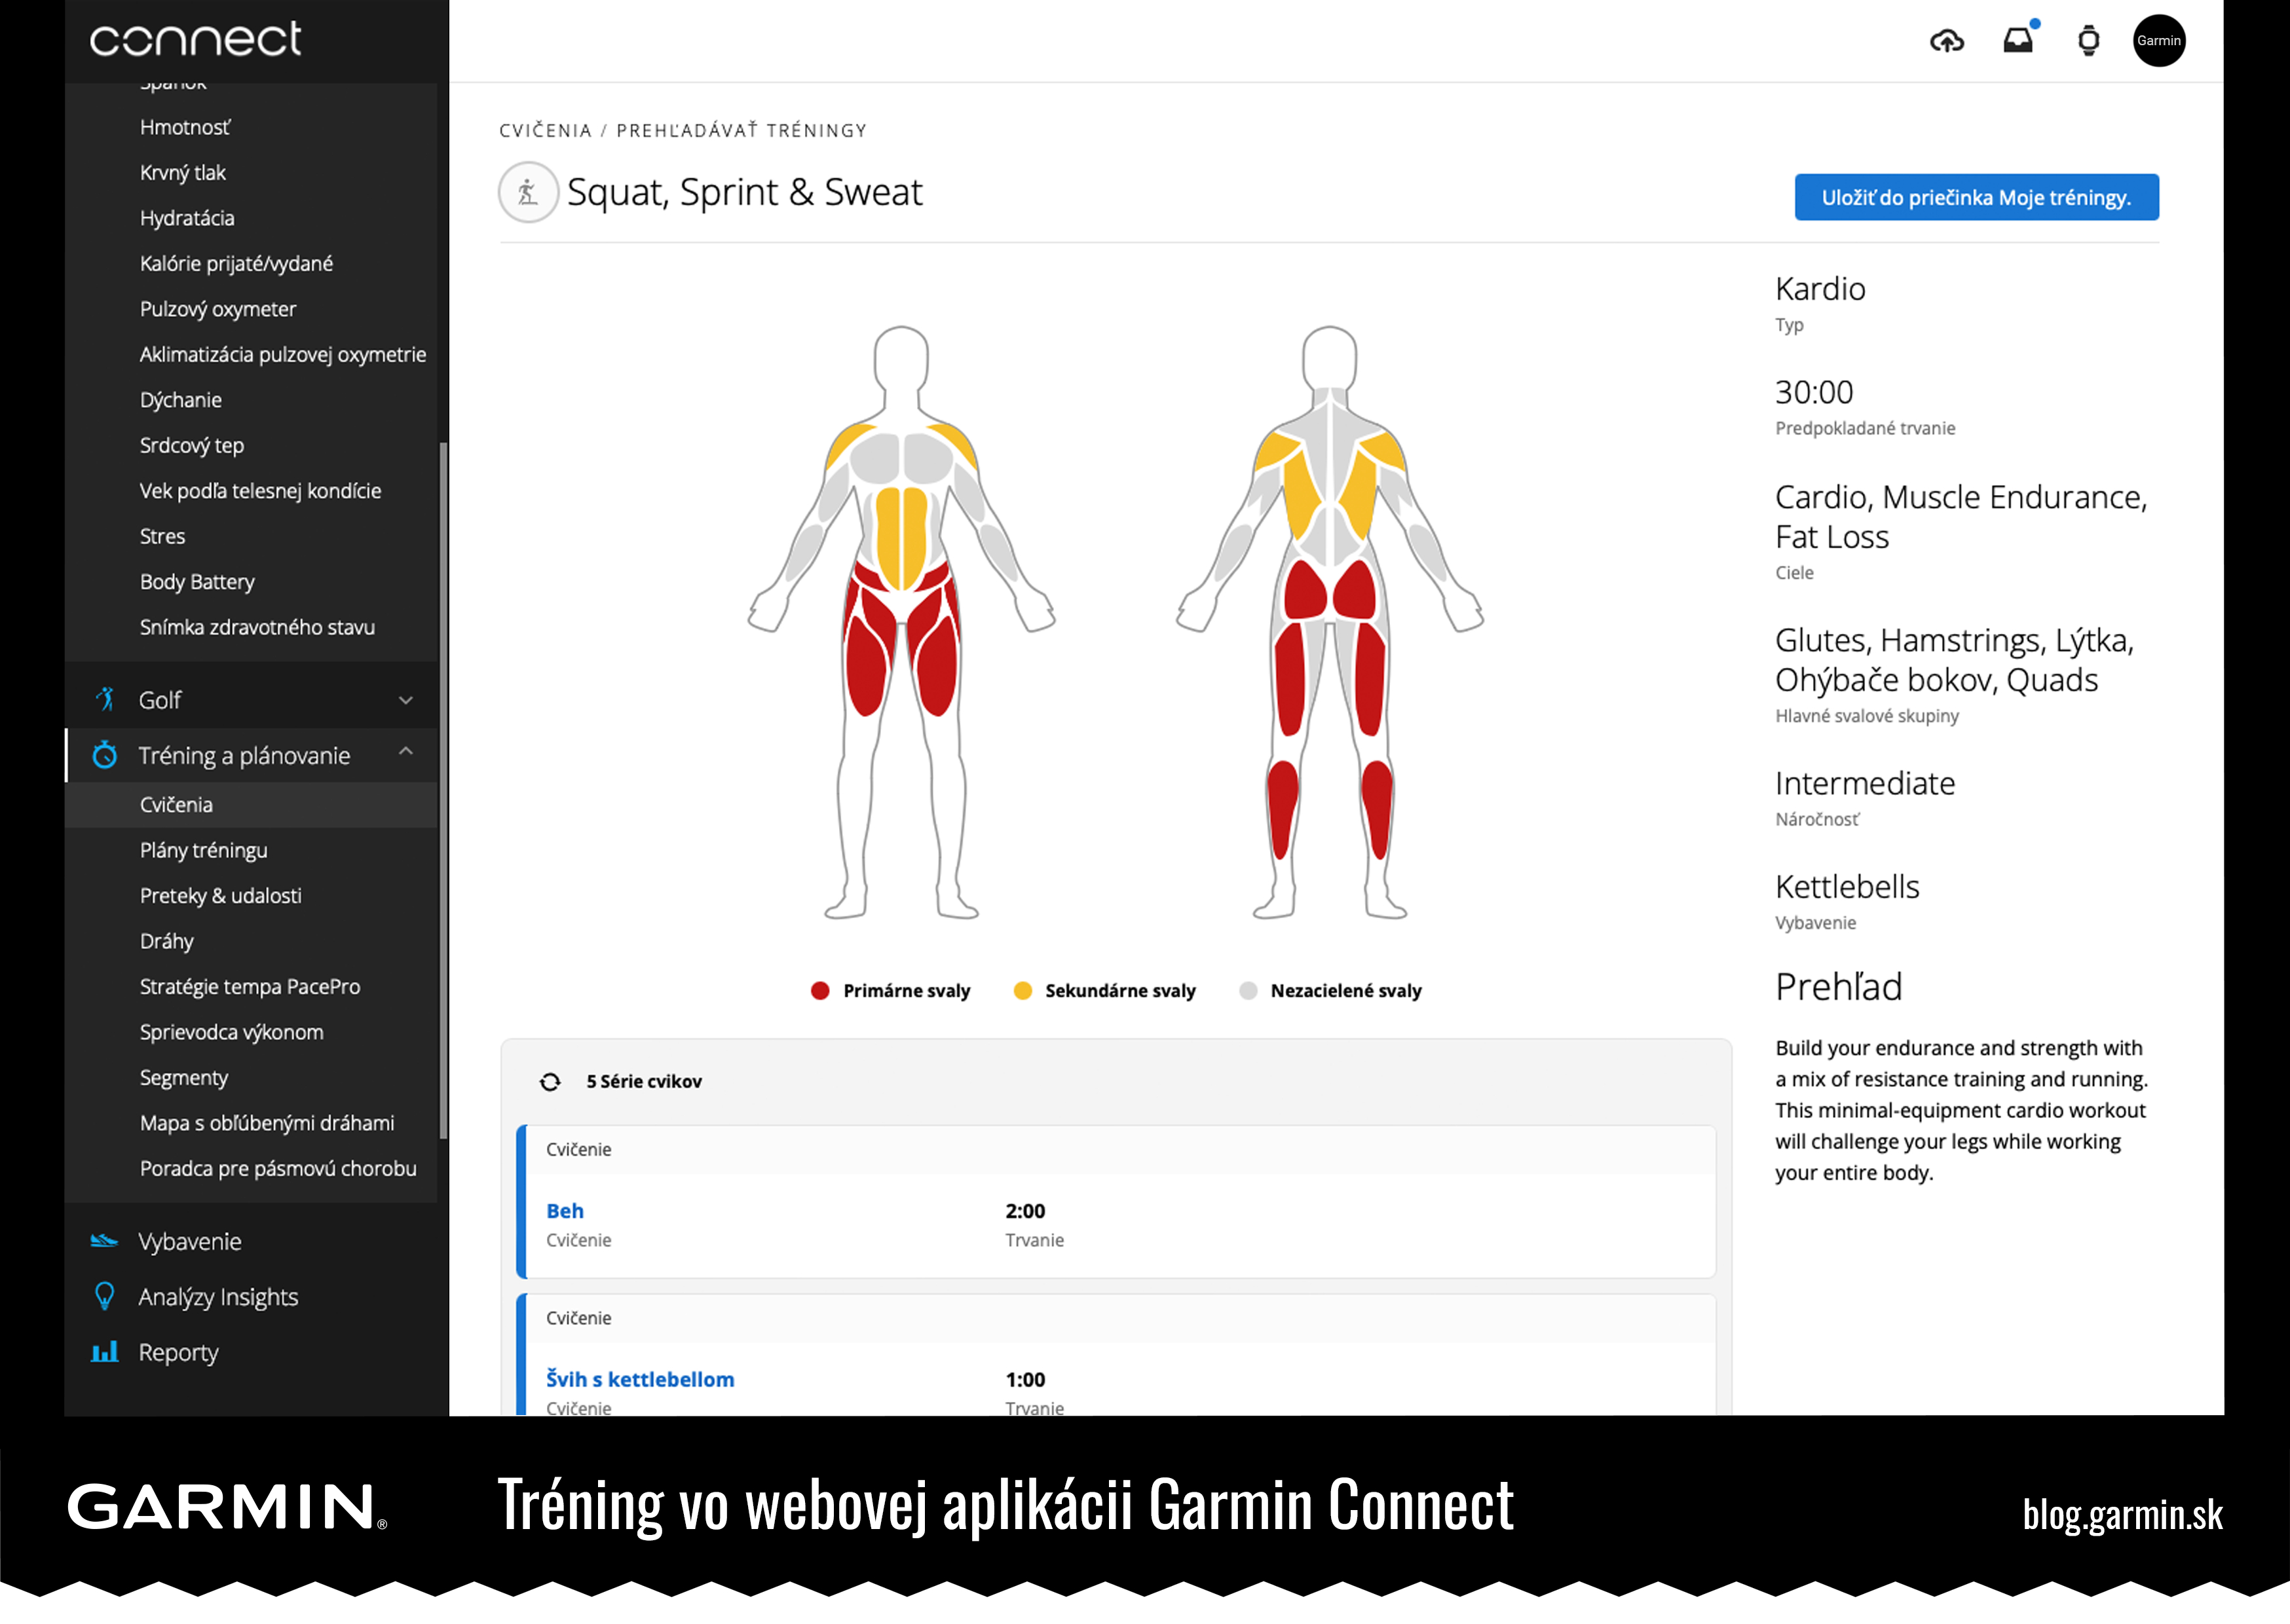Open Poradca pre pásmovú chorobu
The image size is (2290, 1624).
point(278,1169)
